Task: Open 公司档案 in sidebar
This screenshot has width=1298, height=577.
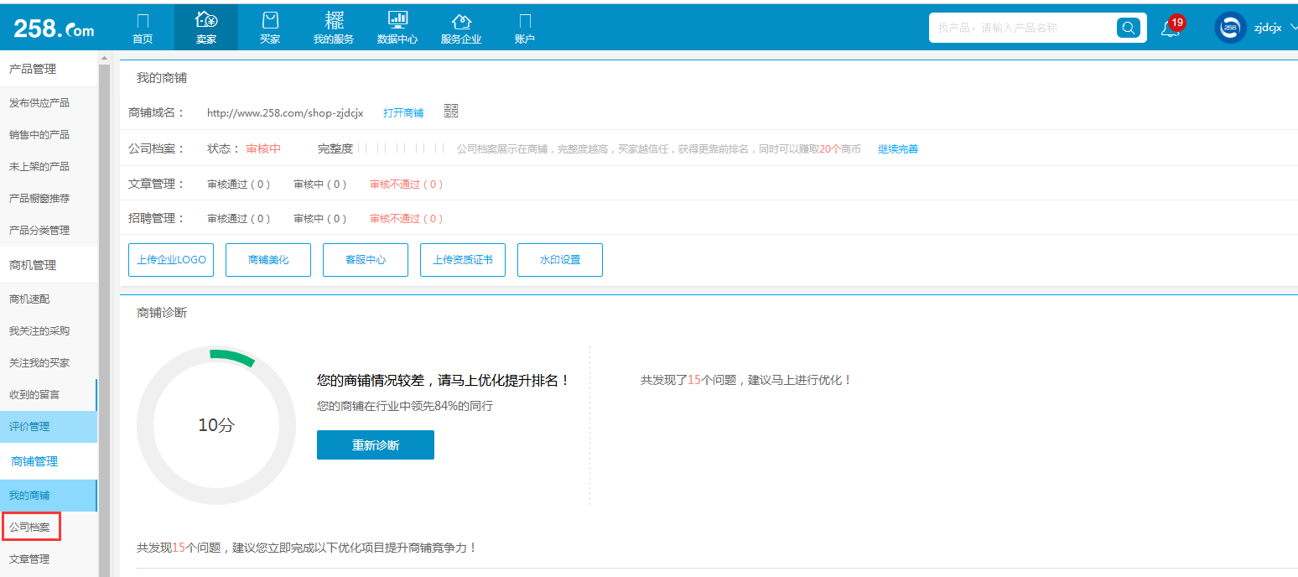Action: point(31,528)
